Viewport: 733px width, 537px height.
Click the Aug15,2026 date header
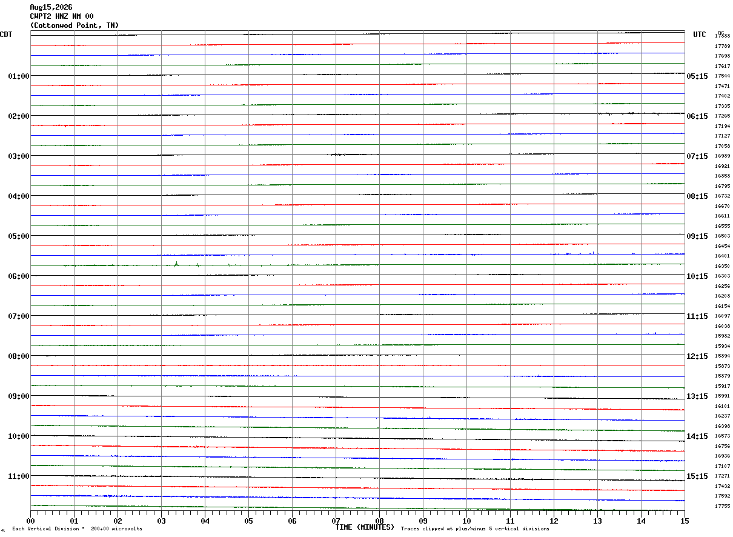click(x=51, y=7)
